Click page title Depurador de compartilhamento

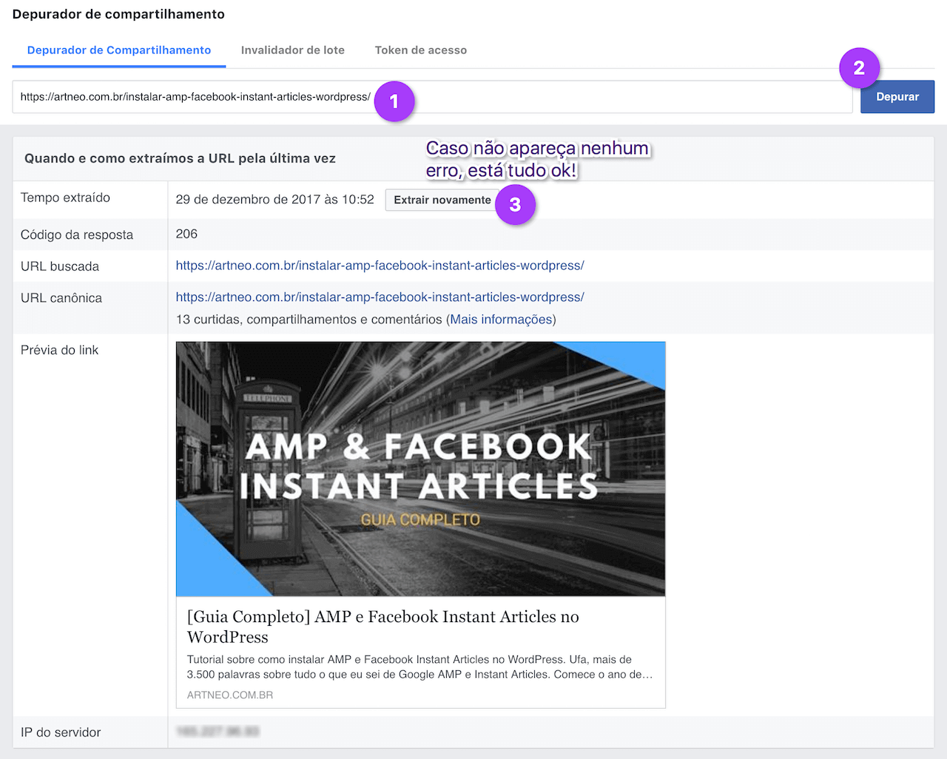(118, 14)
